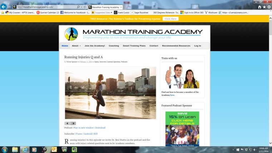
Task: Open Windows Start button
Action: tap(5, 150)
